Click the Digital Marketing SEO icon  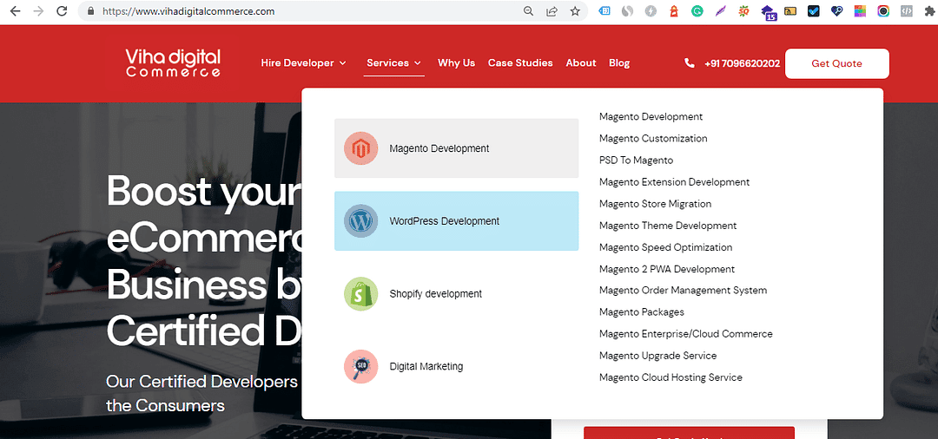pyautogui.click(x=360, y=366)
